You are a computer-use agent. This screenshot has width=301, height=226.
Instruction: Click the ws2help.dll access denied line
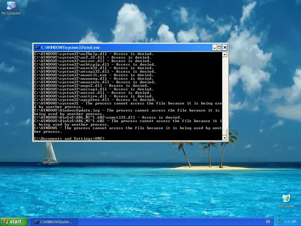[x=94, y=54]
